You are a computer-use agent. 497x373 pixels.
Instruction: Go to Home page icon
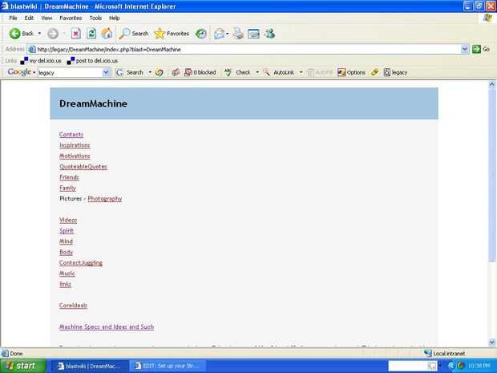coord(107,34)
